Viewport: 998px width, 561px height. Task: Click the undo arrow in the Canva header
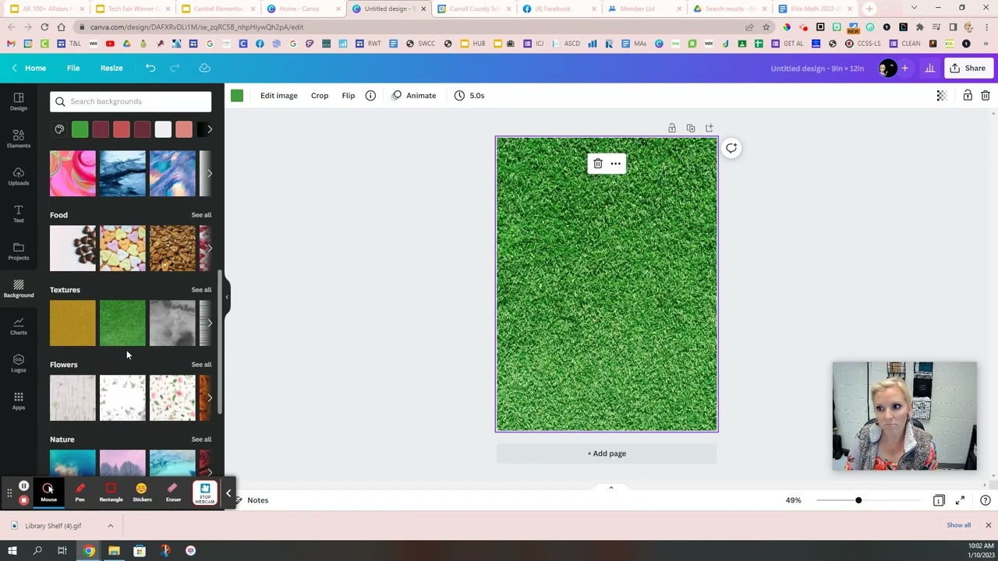150,68
